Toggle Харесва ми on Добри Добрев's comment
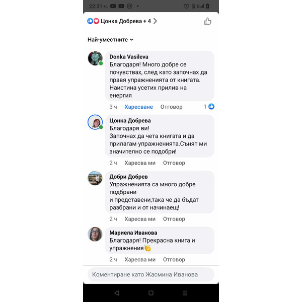 (x=140, y=219)
